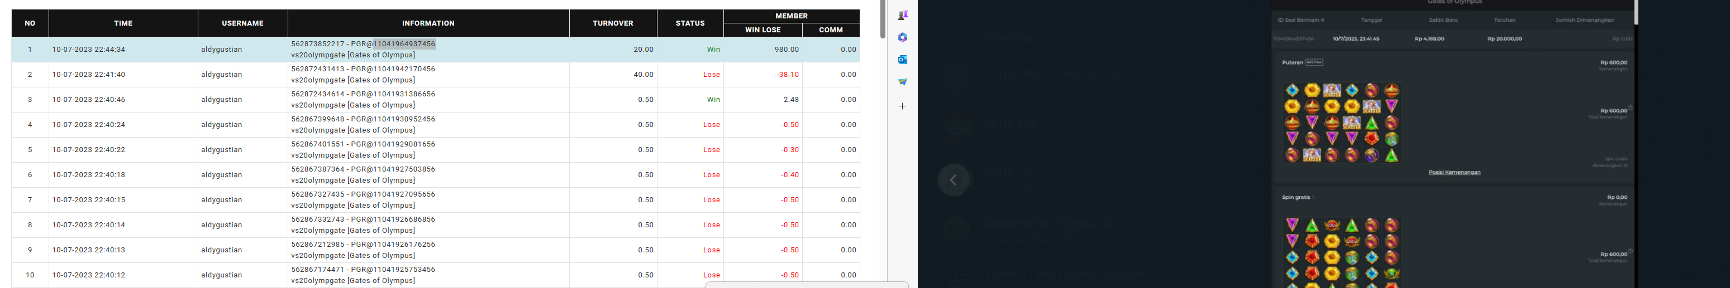Click the TIME column header
The height and width of the screenshot is (288, 1730).
(123, 23)
